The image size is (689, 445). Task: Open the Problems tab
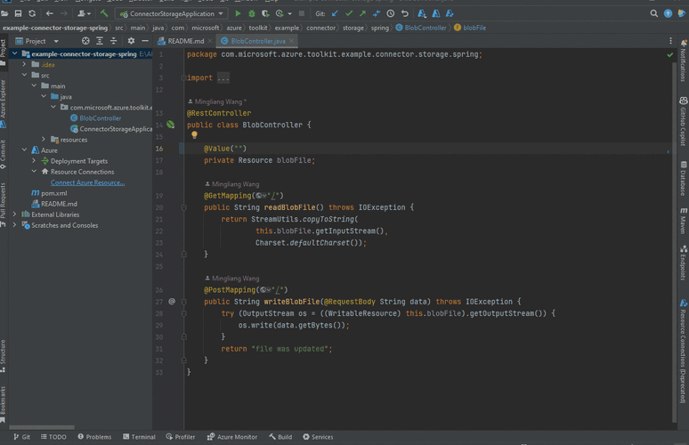pos(94,437)
